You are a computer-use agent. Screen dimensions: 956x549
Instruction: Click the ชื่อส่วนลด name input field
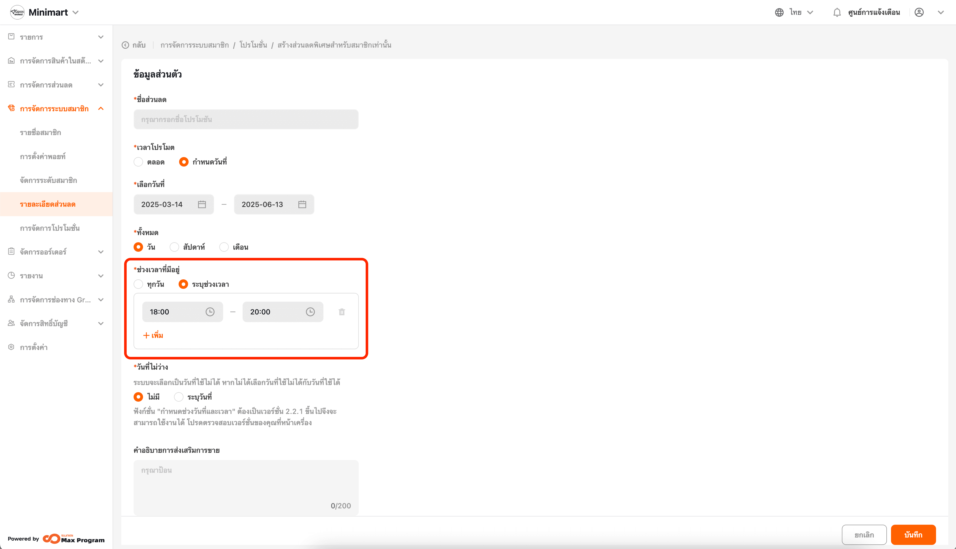(246, 119)
